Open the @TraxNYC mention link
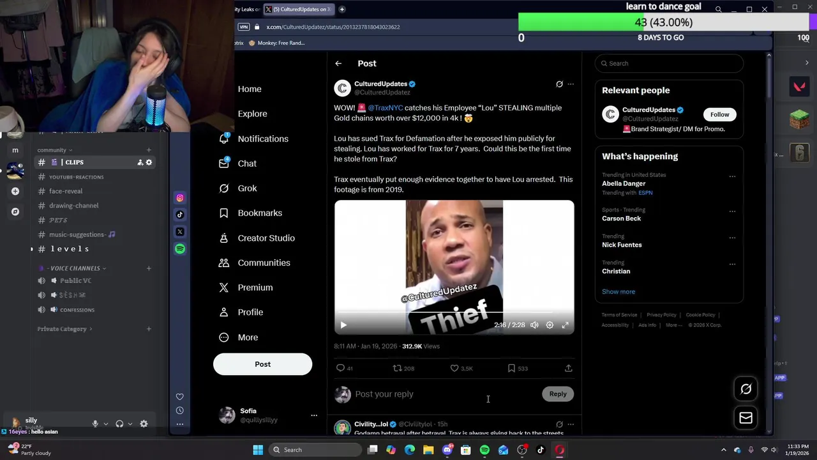 pos(385,108)
